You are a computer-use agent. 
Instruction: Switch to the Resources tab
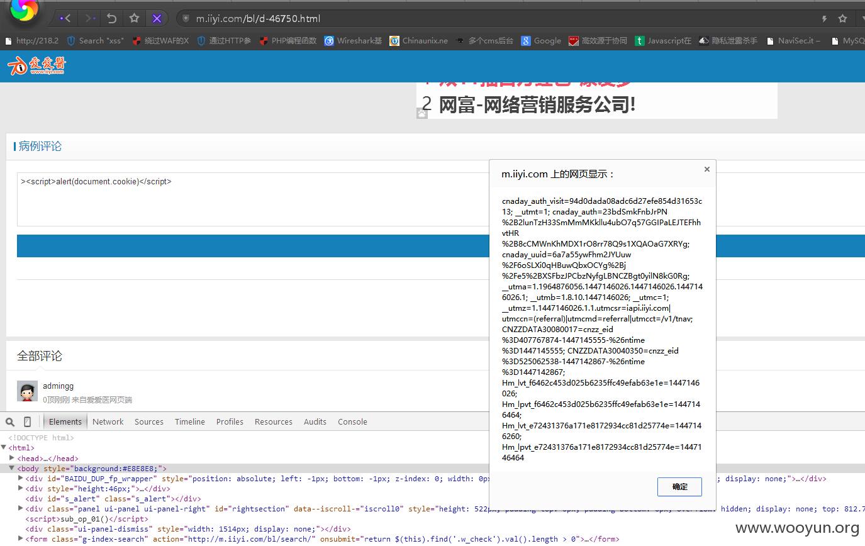274,421
